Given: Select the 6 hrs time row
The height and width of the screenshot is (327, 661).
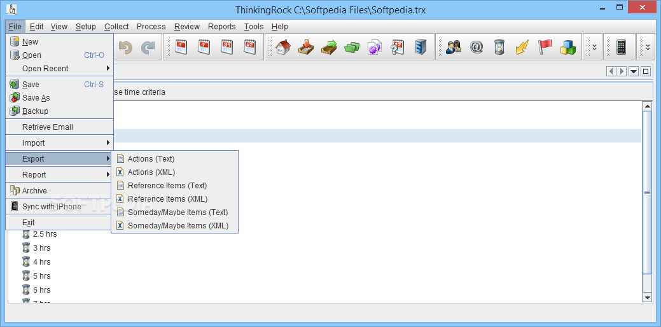Looking at the screenshot, I should [36, 290].
